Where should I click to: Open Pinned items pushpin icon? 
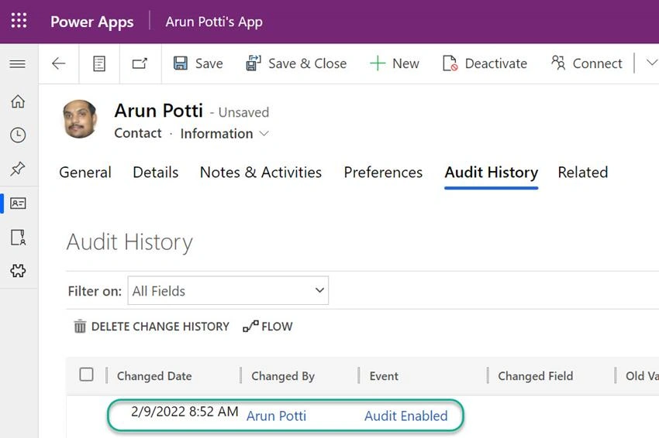pos(18,169)
